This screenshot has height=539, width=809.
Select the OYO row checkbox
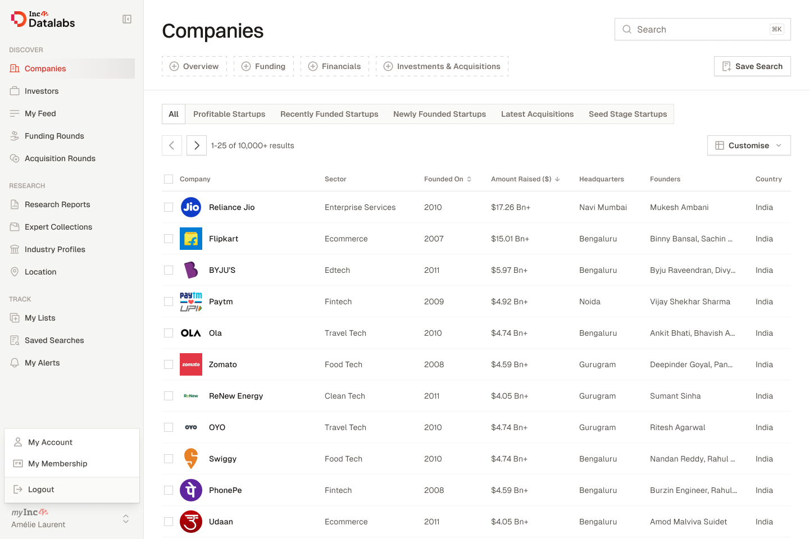(169, 427)
